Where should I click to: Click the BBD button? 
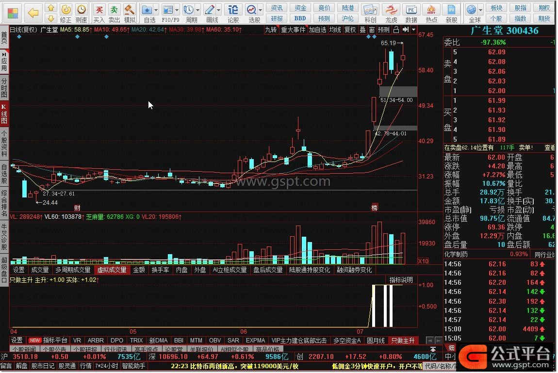(300, 18)
